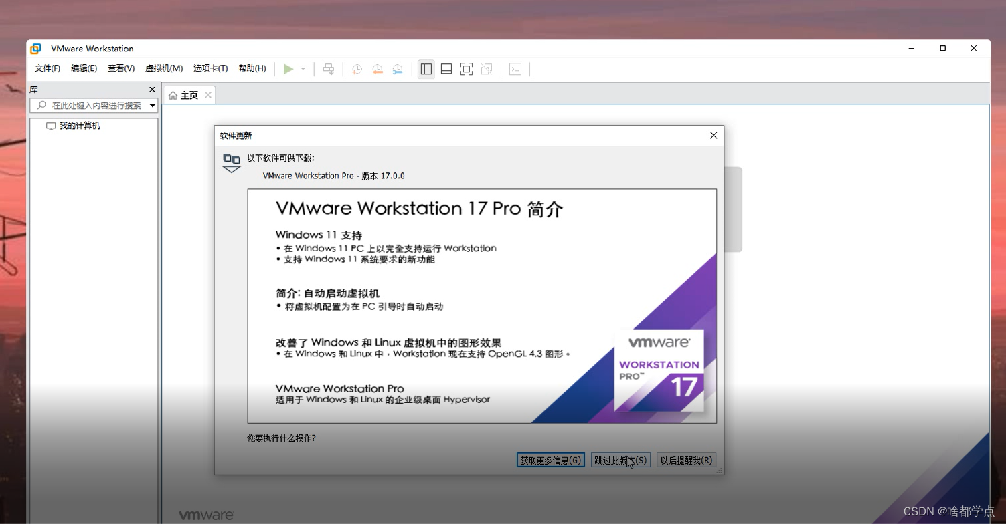This screenshot has height=524, width=1006.
Task: Click the full screen mode icon
Action: 467,69
